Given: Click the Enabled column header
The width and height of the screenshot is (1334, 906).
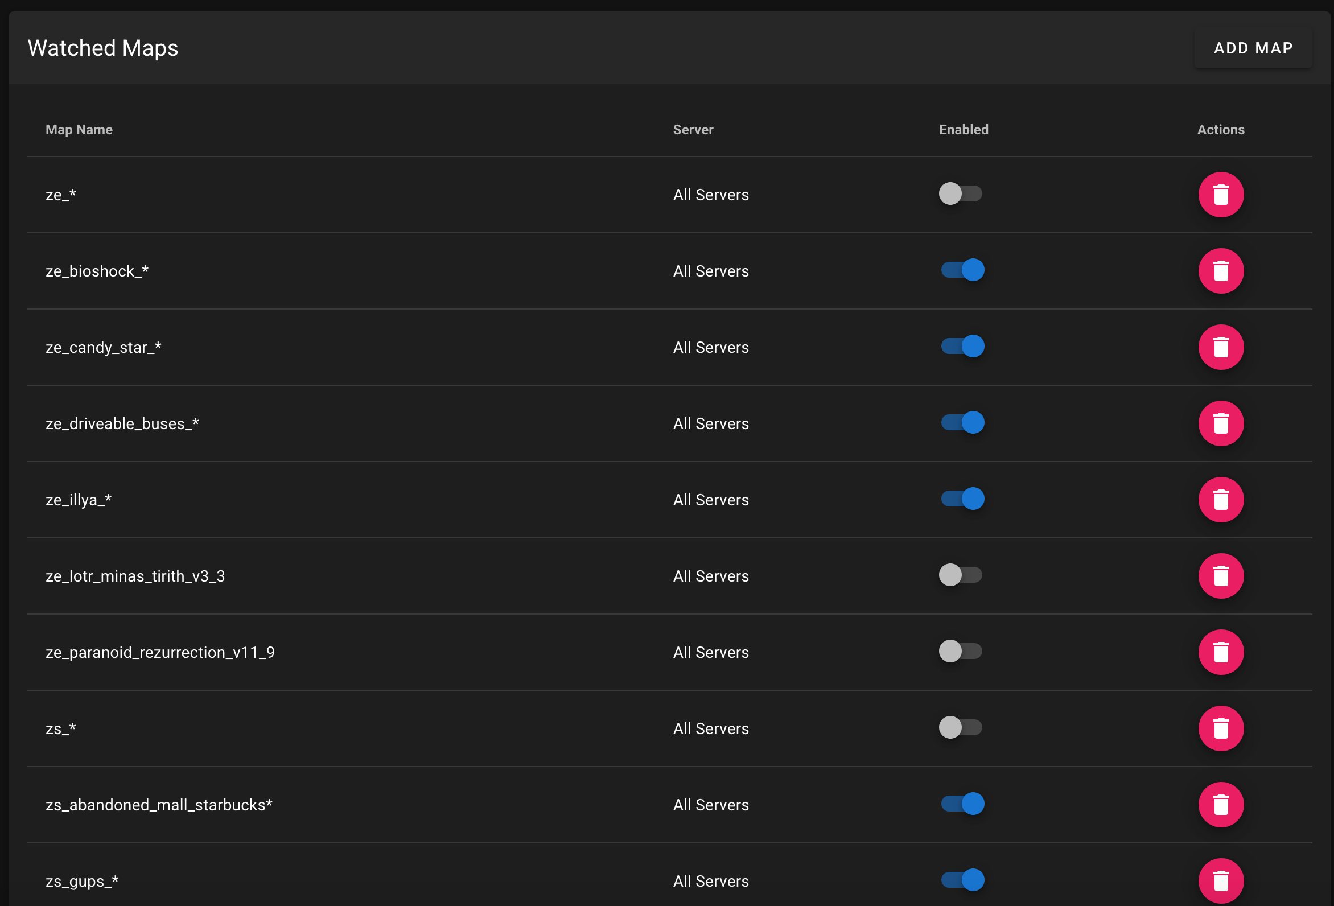Looking at the screenshot, I should pos(963,130).
